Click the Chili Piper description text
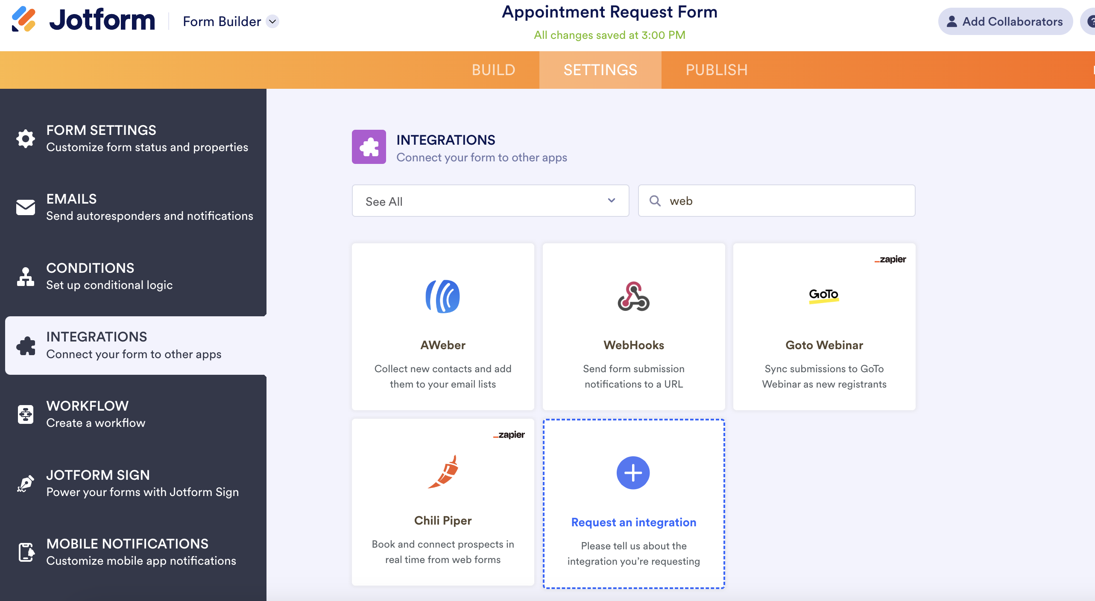Viewport: 1095px width, 601px height. 443,552
